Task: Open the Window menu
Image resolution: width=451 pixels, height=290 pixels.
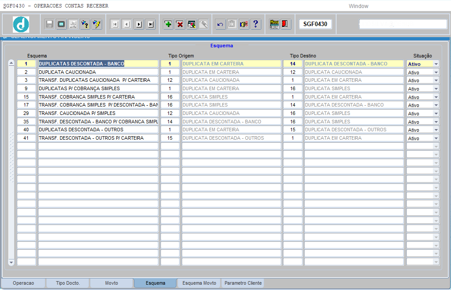Action: pyautogui.click(x=359, y=6)
